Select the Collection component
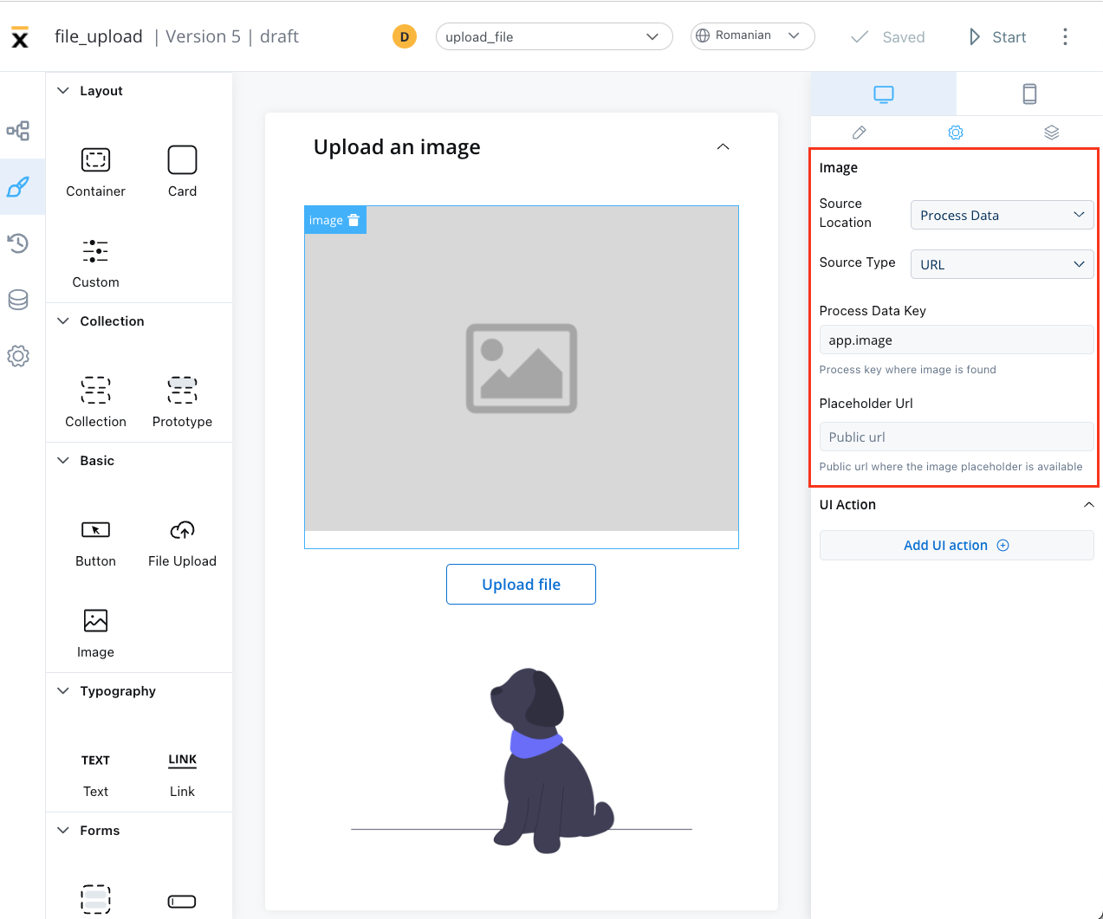The height and width of the screenshot is (919, 1103). click(95, 402)
